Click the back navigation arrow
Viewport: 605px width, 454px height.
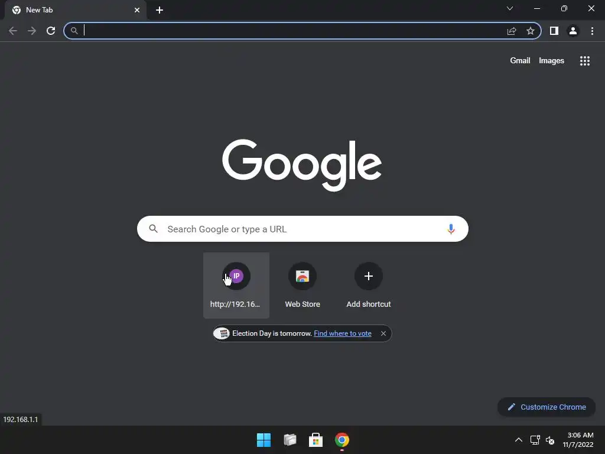point(13,31)
